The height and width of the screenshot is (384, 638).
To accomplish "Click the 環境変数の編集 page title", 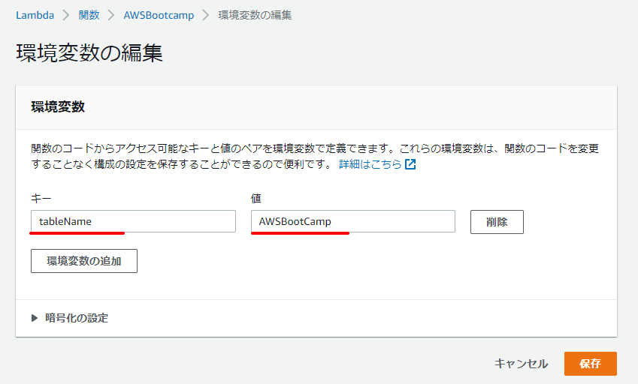I will tap(89, 53).
